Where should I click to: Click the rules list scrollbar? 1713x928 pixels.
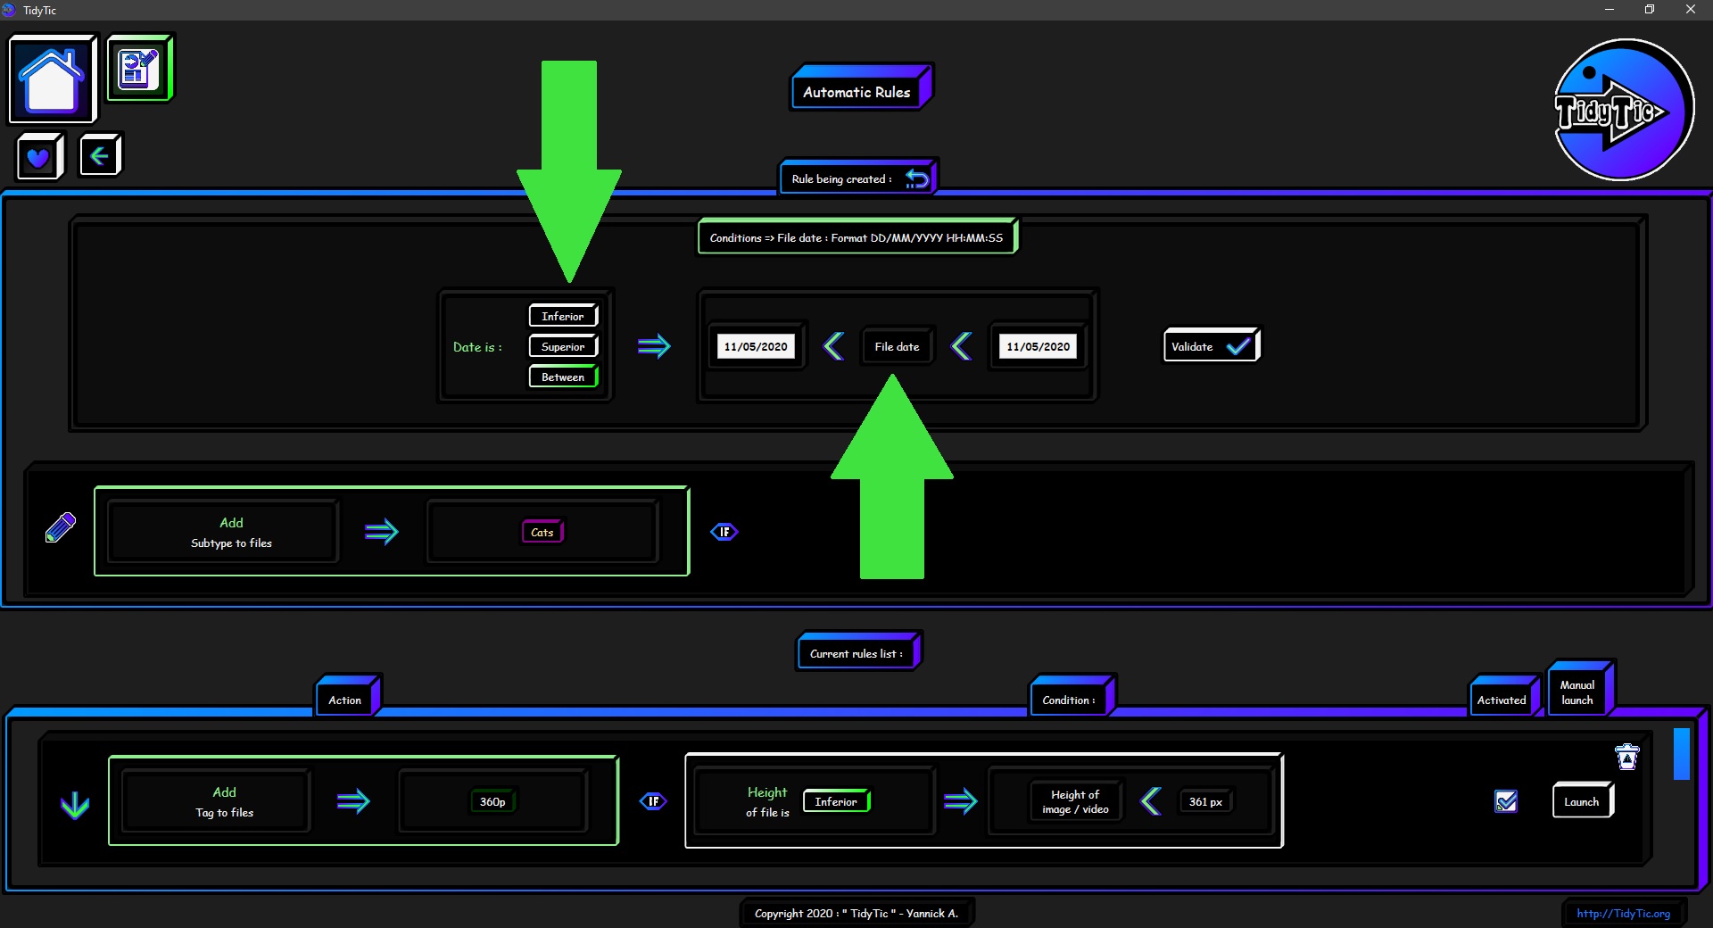(x=1681, y=754)
